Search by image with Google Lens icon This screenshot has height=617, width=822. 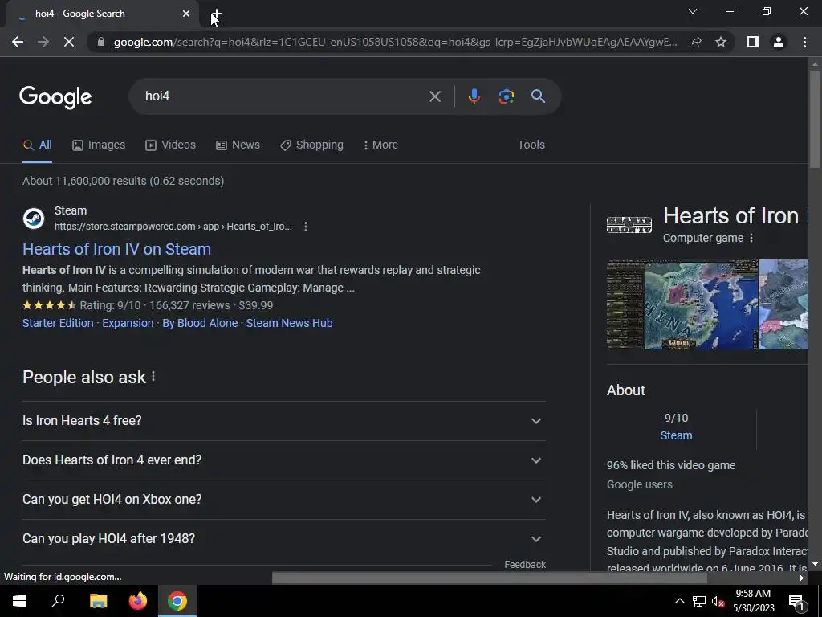[506, 96]
